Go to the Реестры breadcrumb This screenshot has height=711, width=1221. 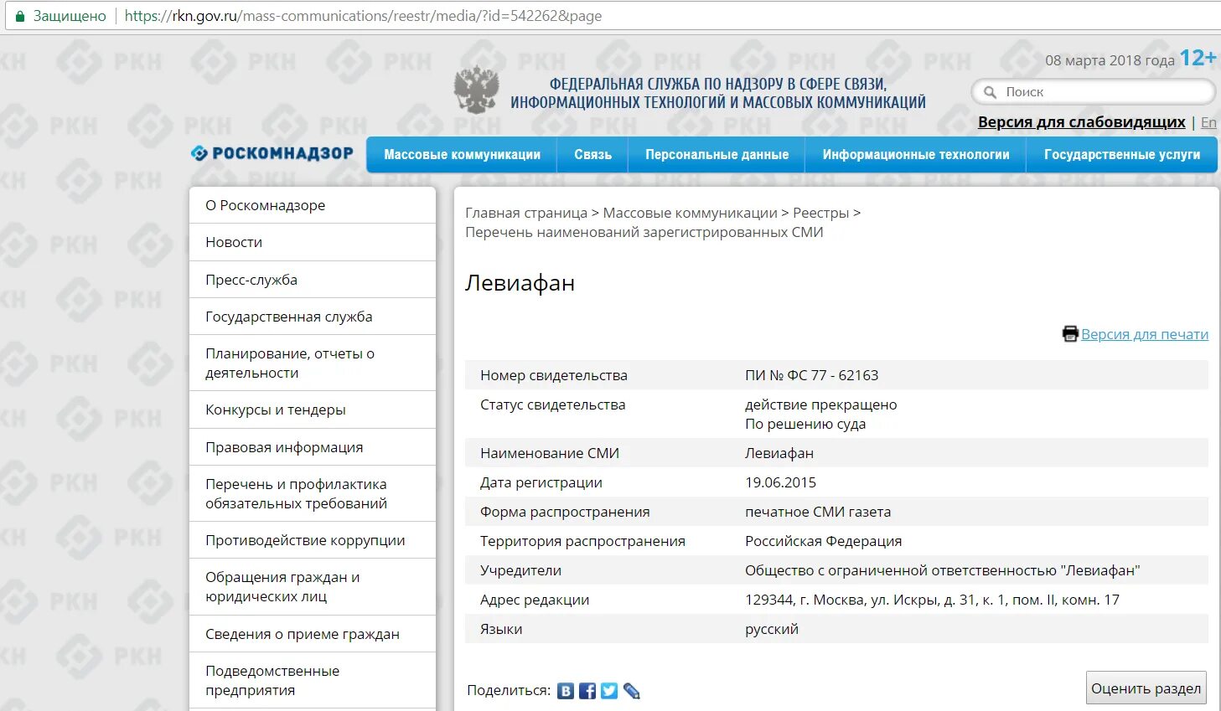click(820, 213)
